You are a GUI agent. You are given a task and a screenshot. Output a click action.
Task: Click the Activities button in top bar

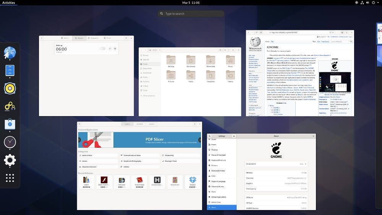coord(8,3)
